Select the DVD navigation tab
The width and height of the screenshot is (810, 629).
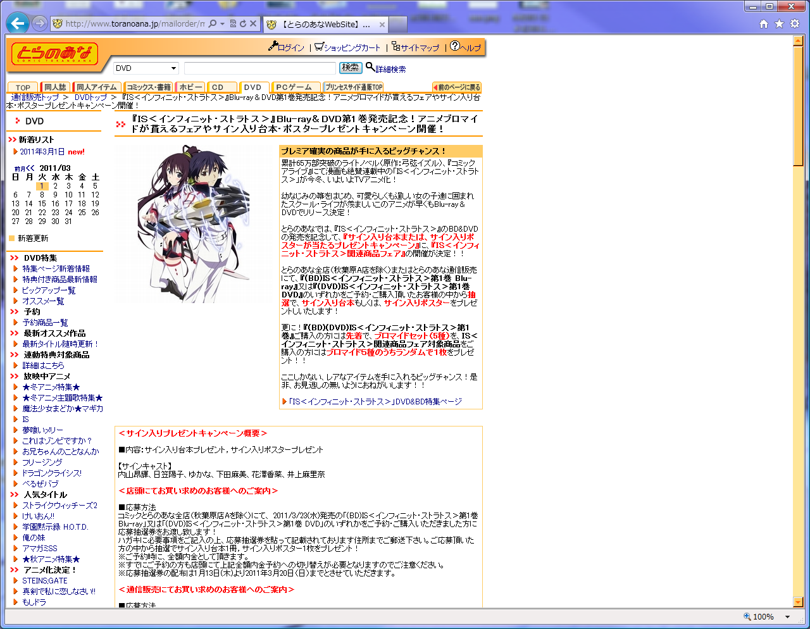254,87
